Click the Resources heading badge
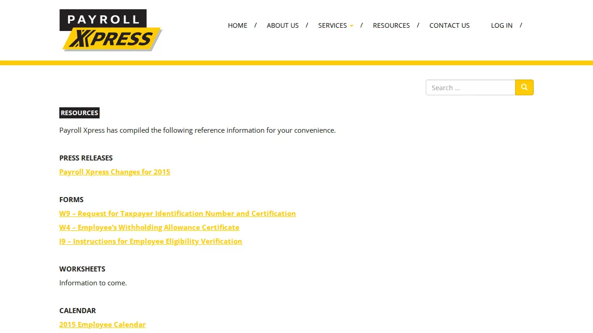This screenshot has height=333, width=593. 79,113
